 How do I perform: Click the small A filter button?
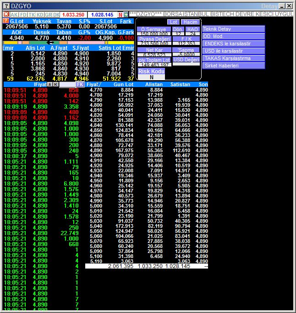[x=50, y=84]
